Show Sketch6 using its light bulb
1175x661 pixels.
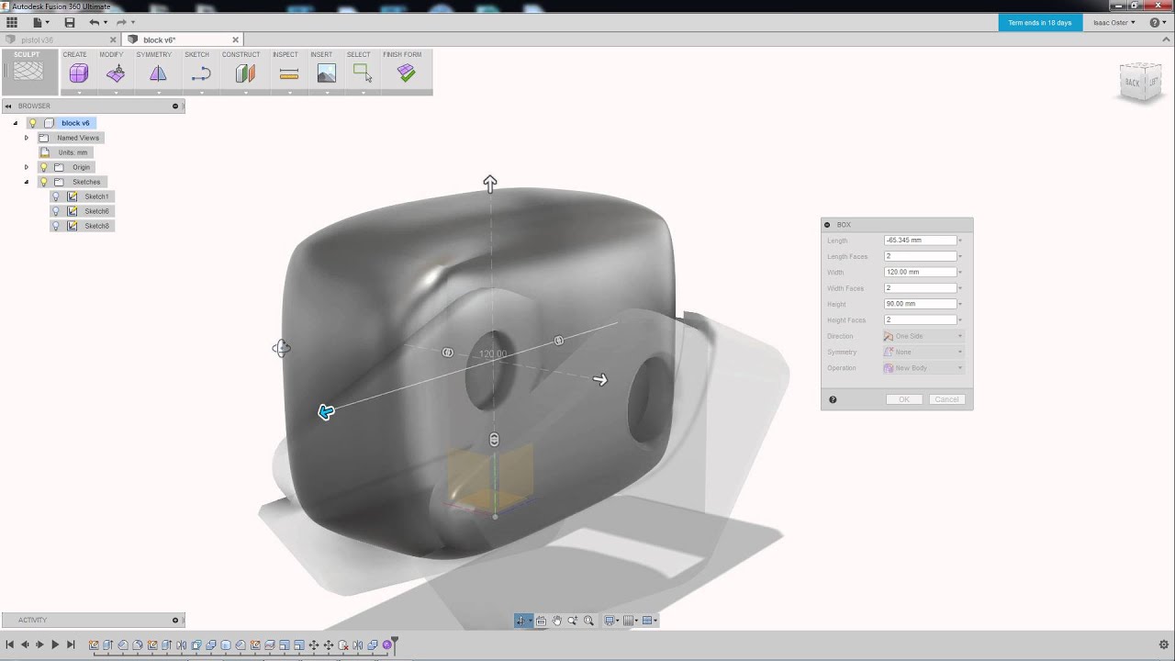coord(55,211)
